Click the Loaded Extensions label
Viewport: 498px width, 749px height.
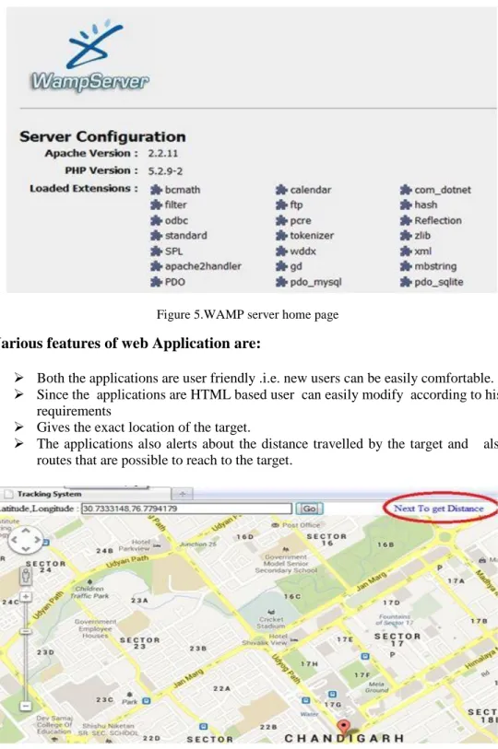[x=83, y=189]
